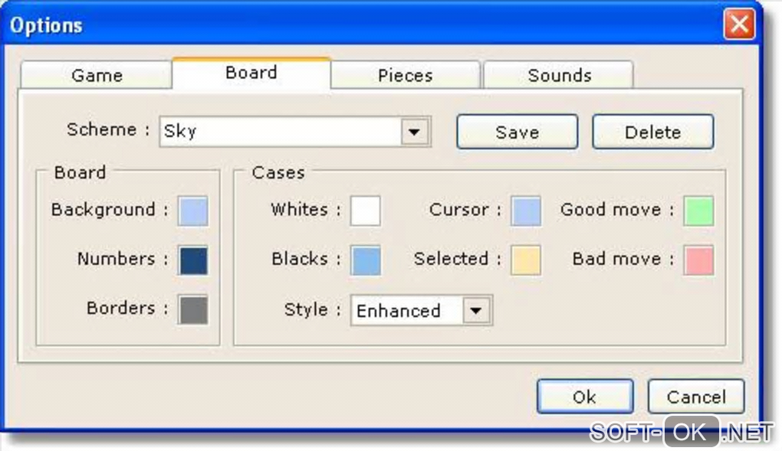782x451 pixels.
Task: Select the Cursor color swatch
Action: click(526, 211)
